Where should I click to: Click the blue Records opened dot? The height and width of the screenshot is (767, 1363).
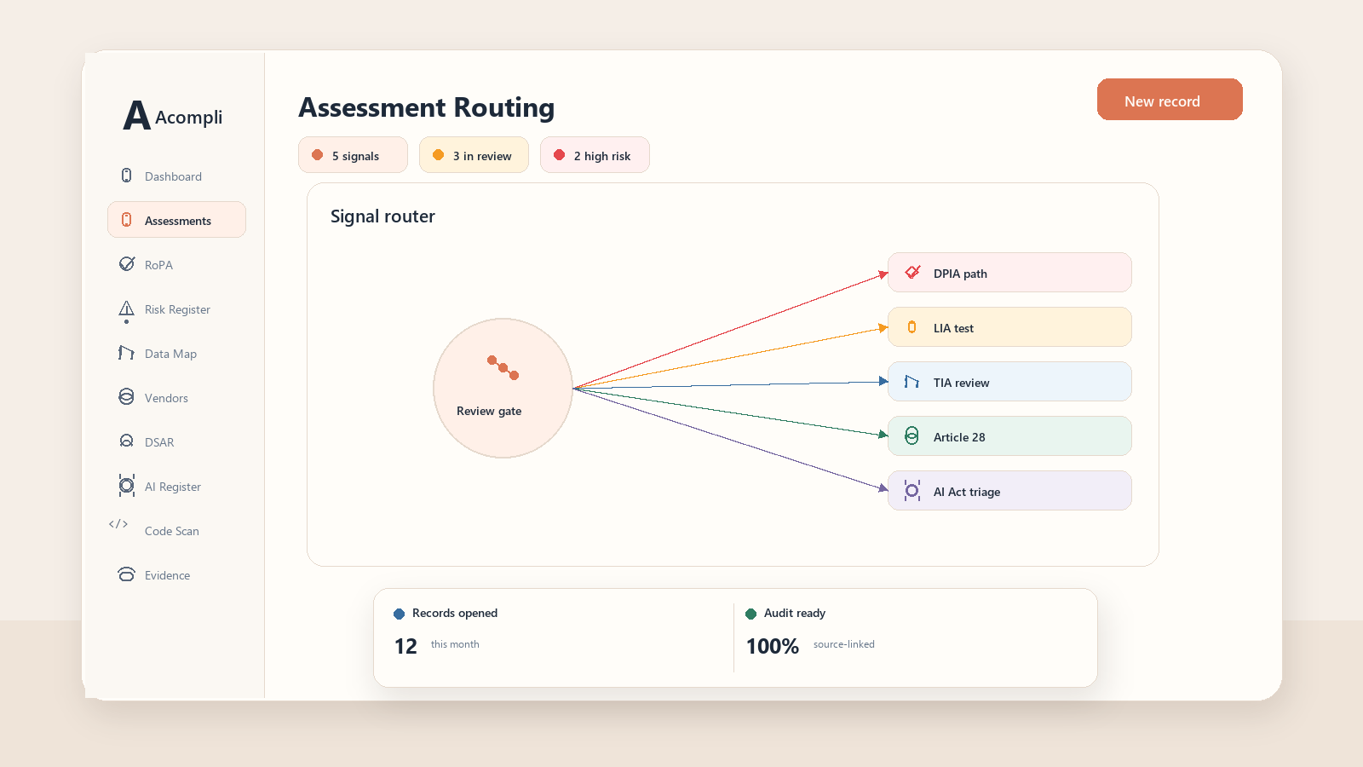(399, 614)
